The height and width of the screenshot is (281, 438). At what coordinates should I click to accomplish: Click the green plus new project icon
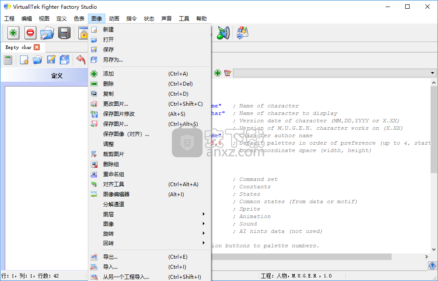(13, 33)
